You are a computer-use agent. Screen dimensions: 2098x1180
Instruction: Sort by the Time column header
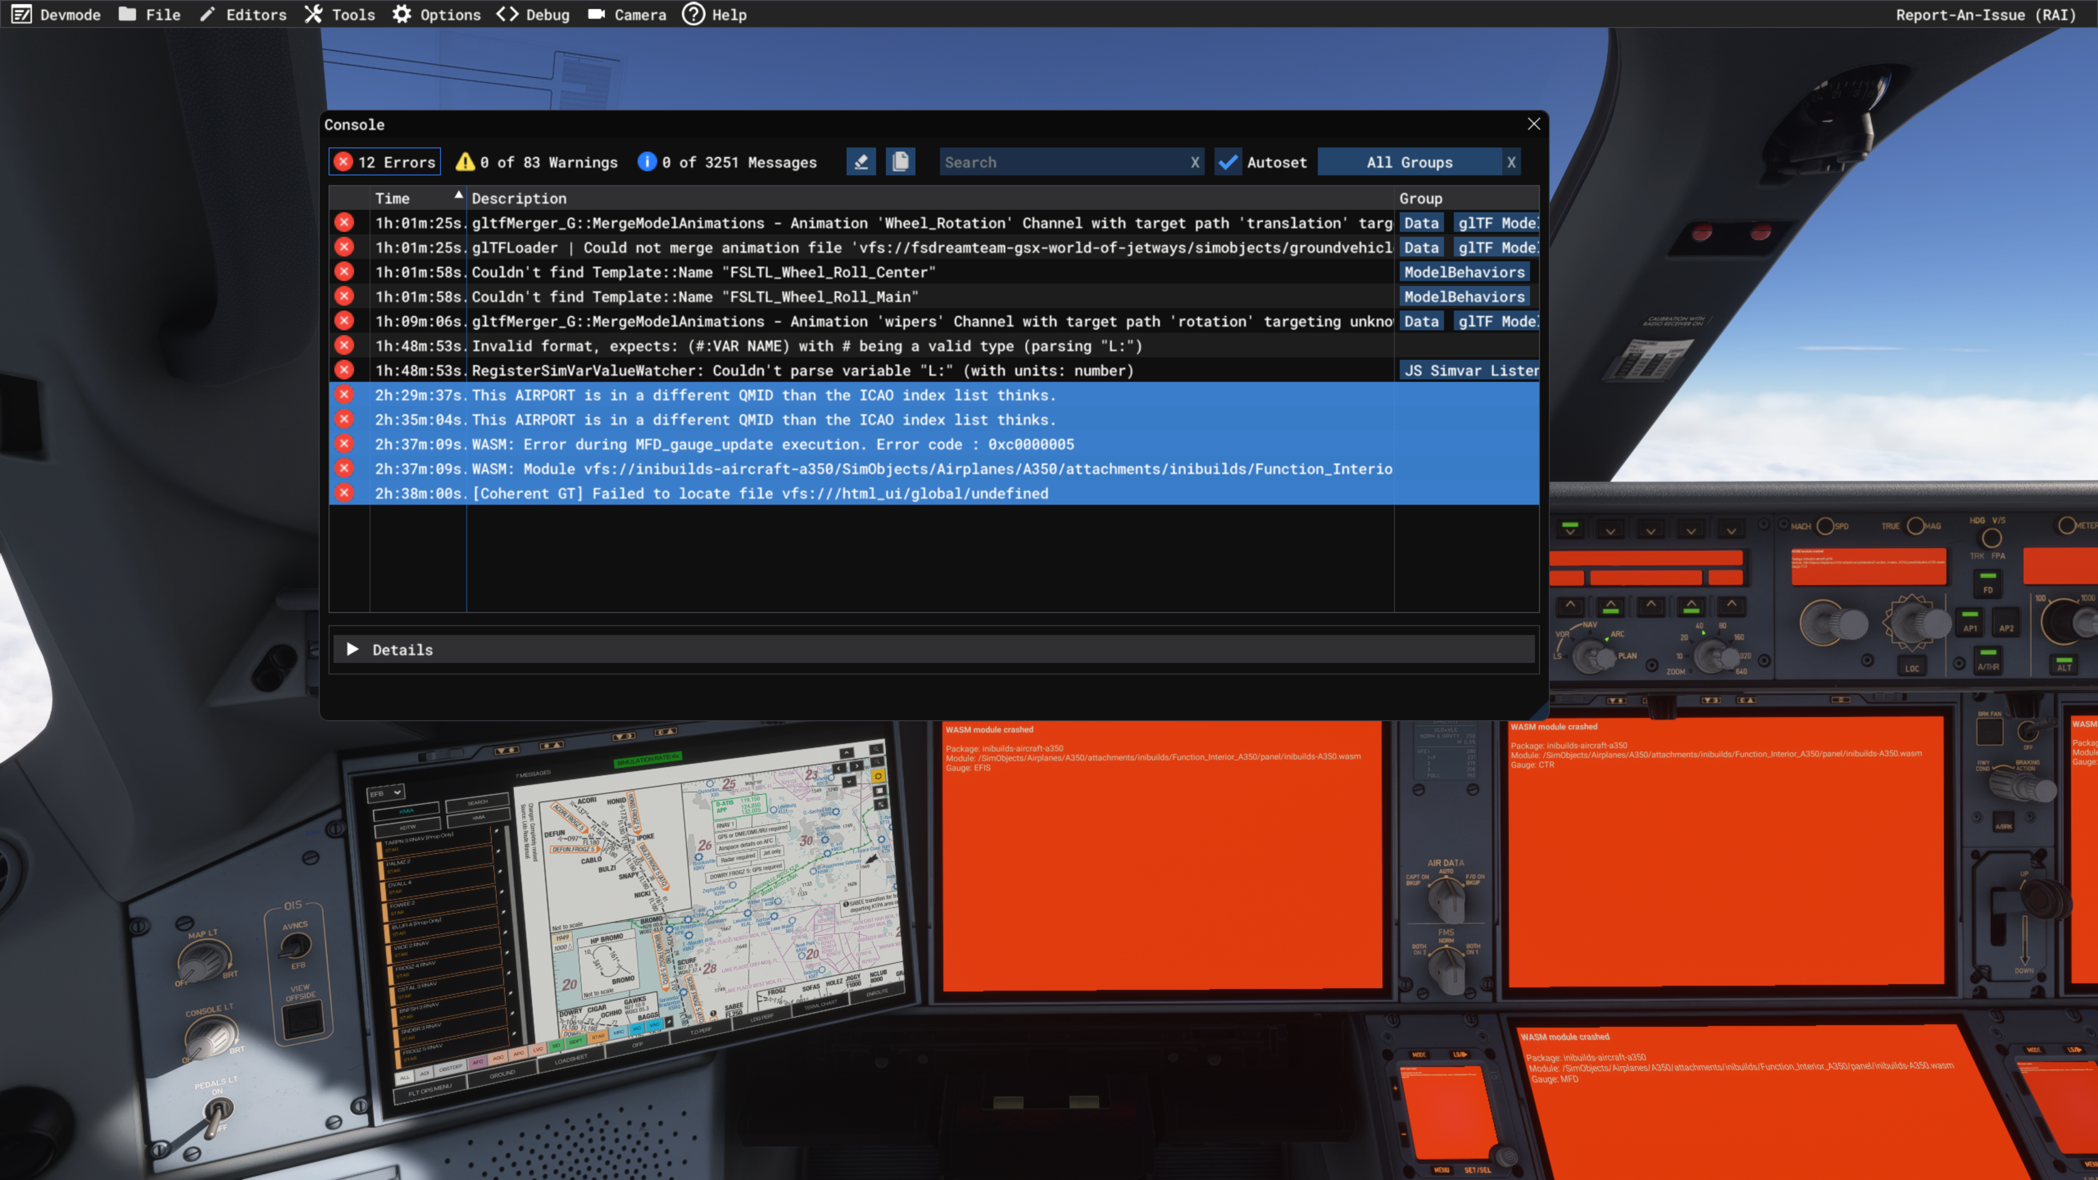[x=393, y=198]
